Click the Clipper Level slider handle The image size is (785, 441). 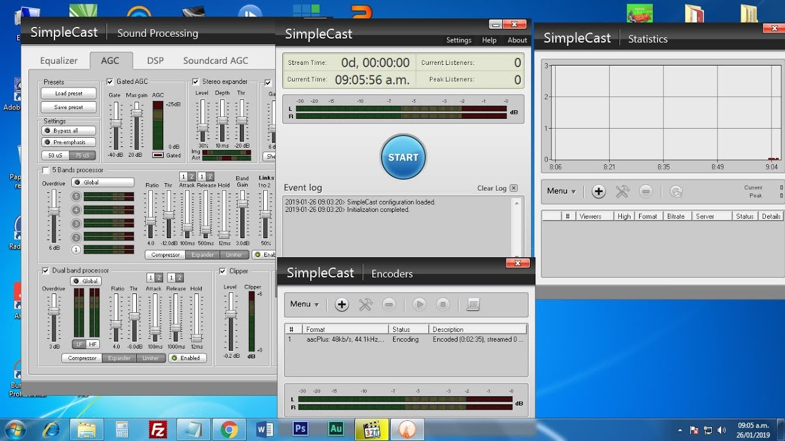tap(231, 314)
